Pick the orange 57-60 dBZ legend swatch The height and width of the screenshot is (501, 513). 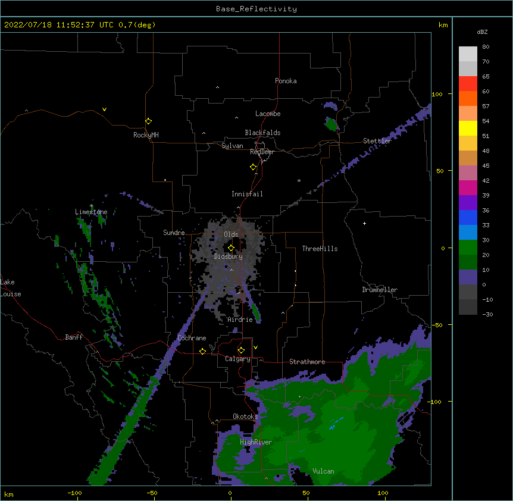click(468, 98)
